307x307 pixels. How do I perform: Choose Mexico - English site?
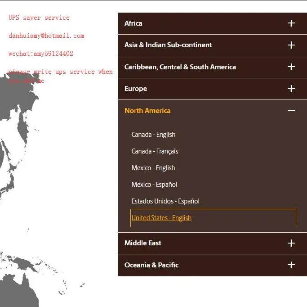click(153, 168)
